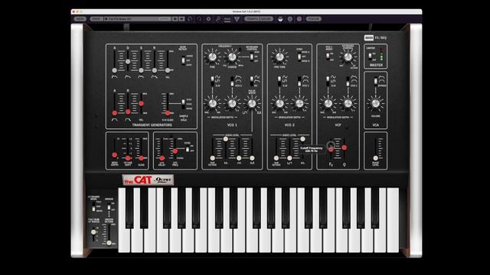Click the SAVE preset button

96,19
